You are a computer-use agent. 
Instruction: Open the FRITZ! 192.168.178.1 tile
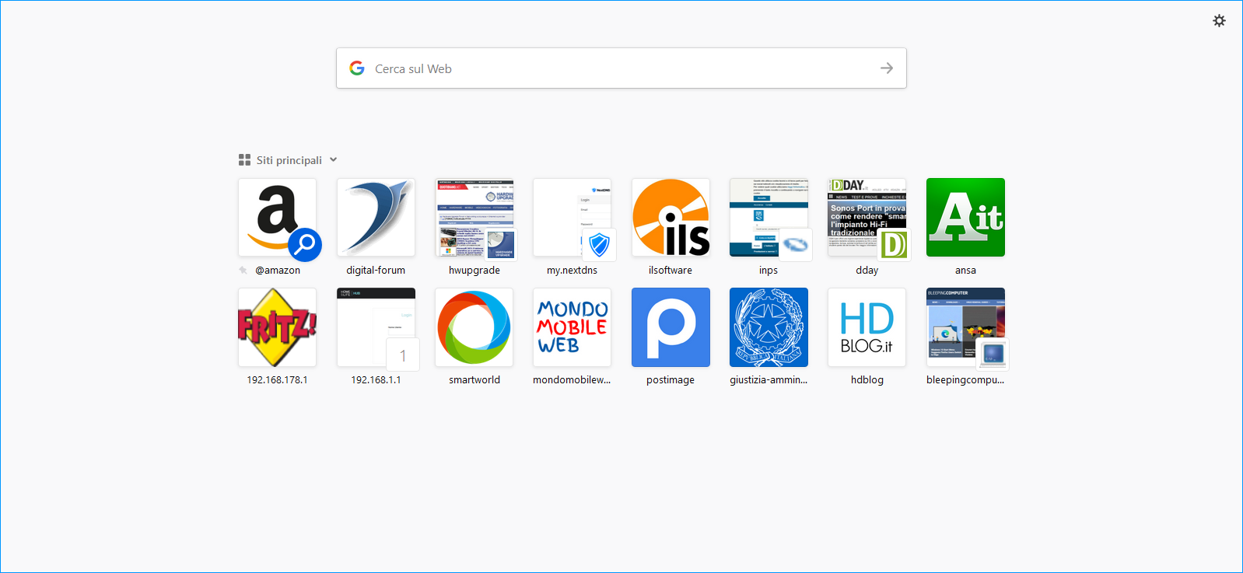pyautogui.click(x=277, y=327)
